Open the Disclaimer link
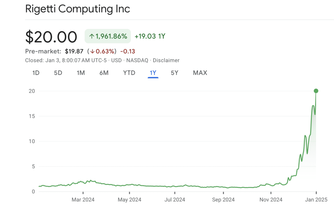The height and width of the screenshot is (210, 334). point(166,60)
